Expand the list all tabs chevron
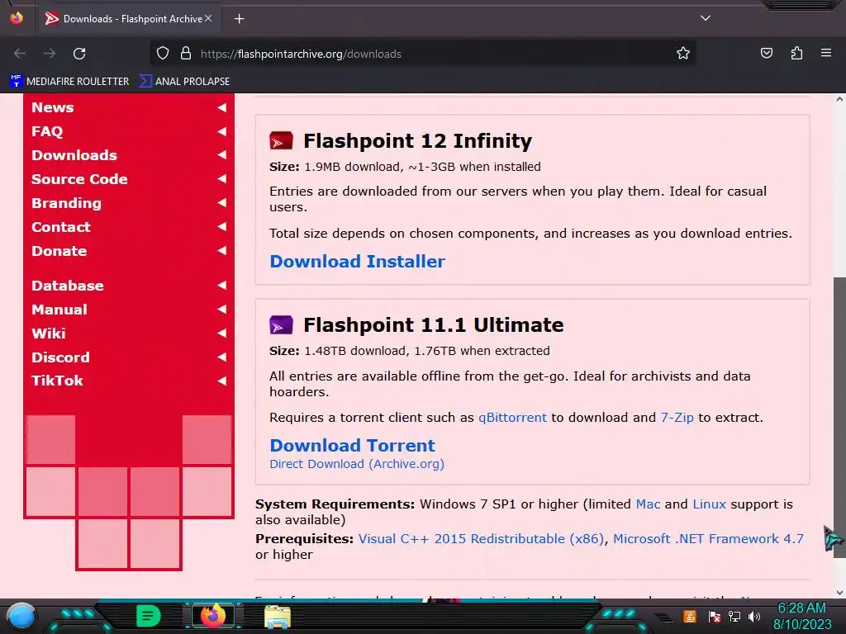Image resolution: width=846 pixels, height=634 pixels. [x=706, y=18]
